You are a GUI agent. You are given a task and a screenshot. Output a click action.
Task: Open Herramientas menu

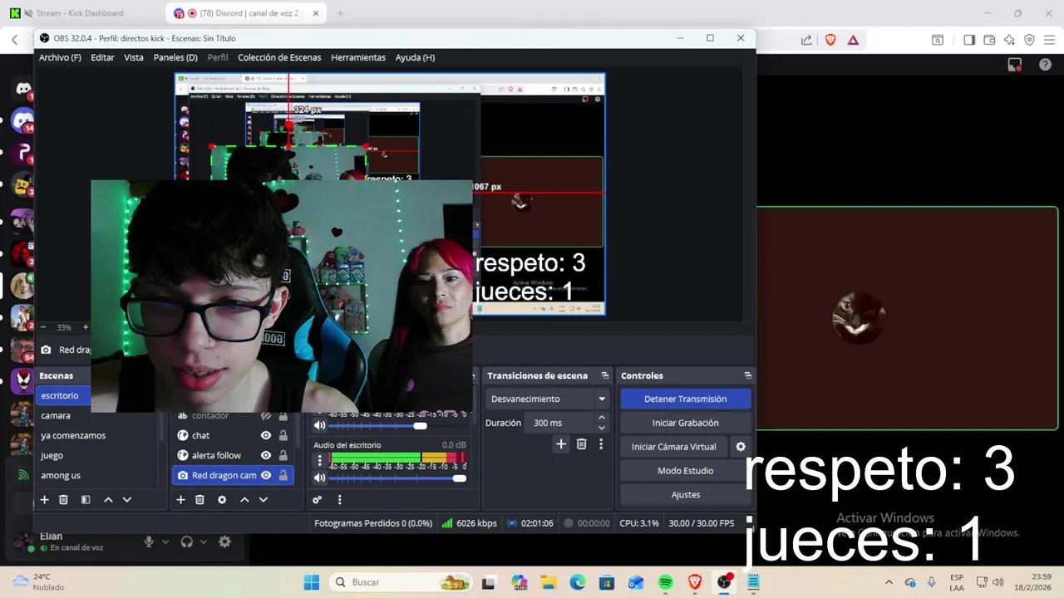[358, 57]
